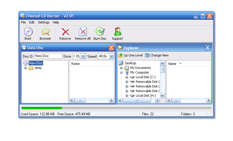Collapse the My Computer node
The image size is (233, 141).
pyautogui.click(x=121, y=72)
